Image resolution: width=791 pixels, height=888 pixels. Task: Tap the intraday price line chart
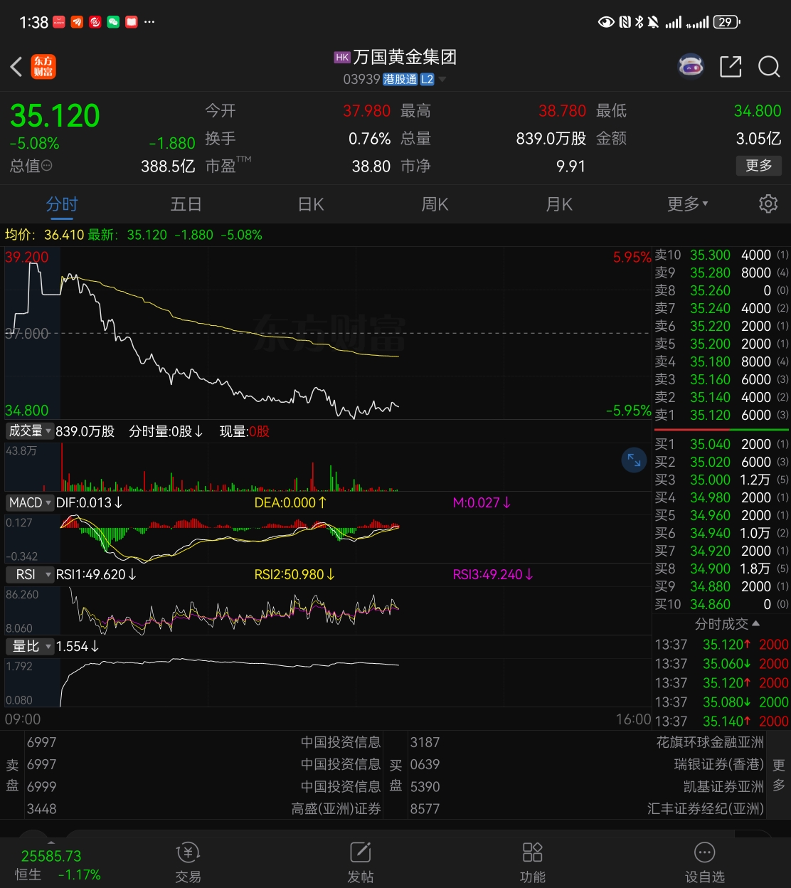328,333
